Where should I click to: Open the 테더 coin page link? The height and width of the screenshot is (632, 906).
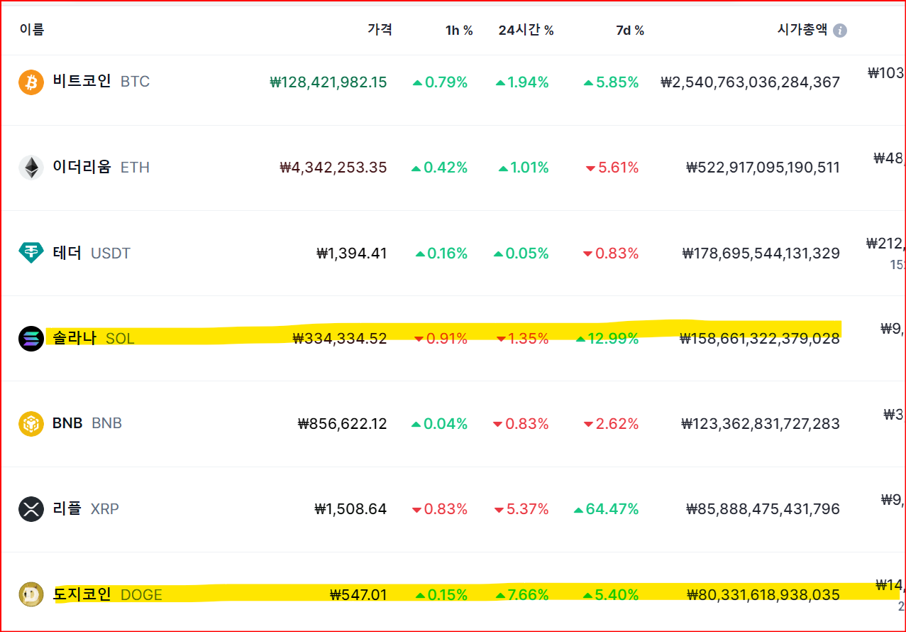(67, 253)
